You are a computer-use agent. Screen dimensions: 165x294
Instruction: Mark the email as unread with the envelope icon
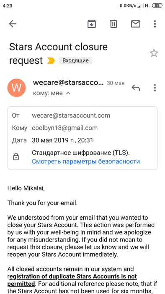(135, 24)
